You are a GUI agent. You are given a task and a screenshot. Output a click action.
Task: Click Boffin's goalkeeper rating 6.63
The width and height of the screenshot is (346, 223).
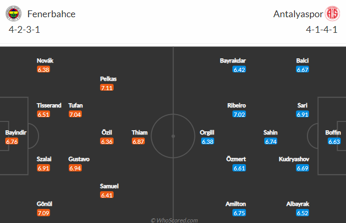tap(334, 141)
